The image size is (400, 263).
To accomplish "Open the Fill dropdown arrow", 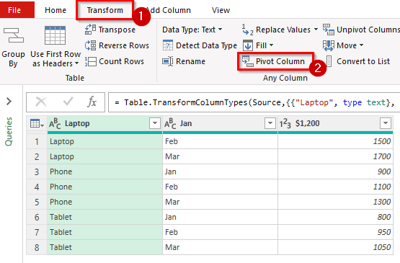I will (x=271, y=45).
